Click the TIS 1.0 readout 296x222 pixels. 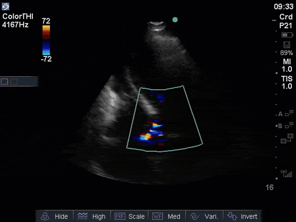pyautogui.click(x=287, y=82)
